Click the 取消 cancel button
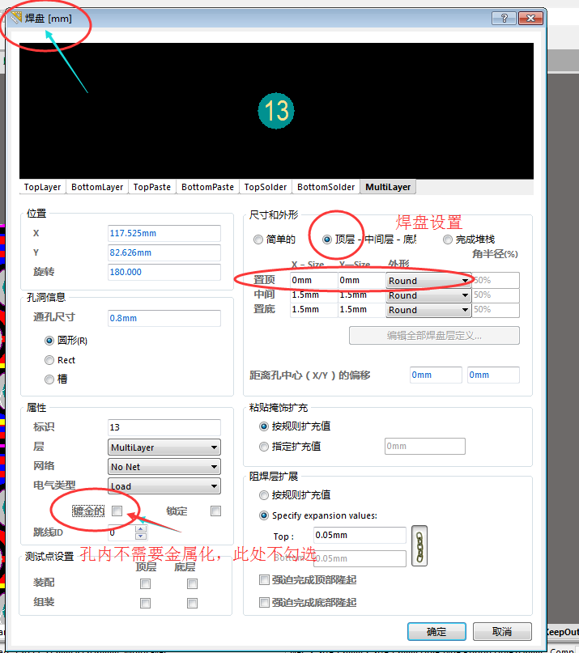The image size is (579, 653). 502,631
